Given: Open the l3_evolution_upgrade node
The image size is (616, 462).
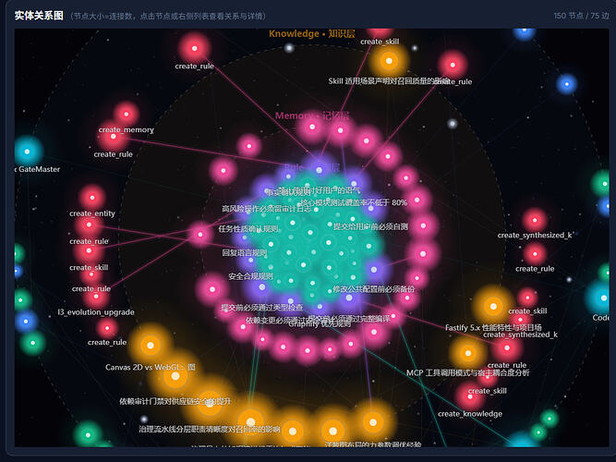Looking at the screenshot, I should click(96, 298).
